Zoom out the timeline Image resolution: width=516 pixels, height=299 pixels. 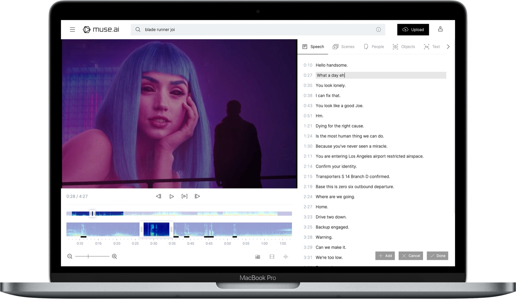70,256
